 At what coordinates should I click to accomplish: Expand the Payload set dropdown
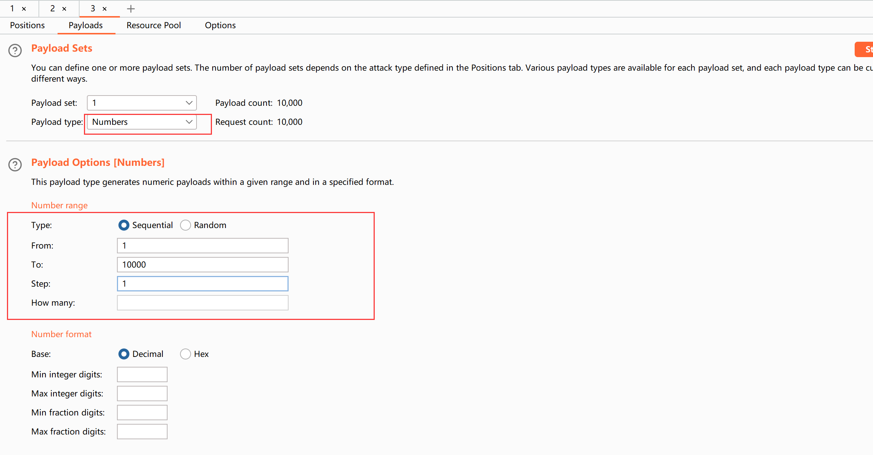click(x=142, y=103)
